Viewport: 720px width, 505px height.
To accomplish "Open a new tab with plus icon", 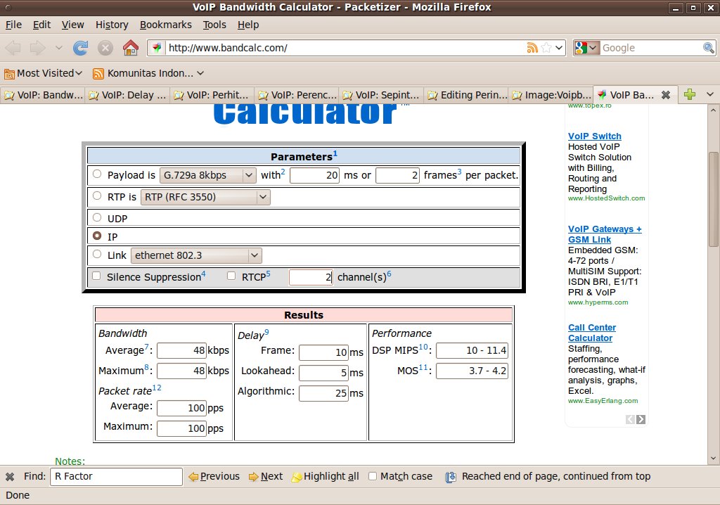I will tap(690, 94).
